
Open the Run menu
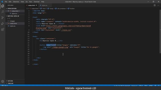click(x=31, y=2)
